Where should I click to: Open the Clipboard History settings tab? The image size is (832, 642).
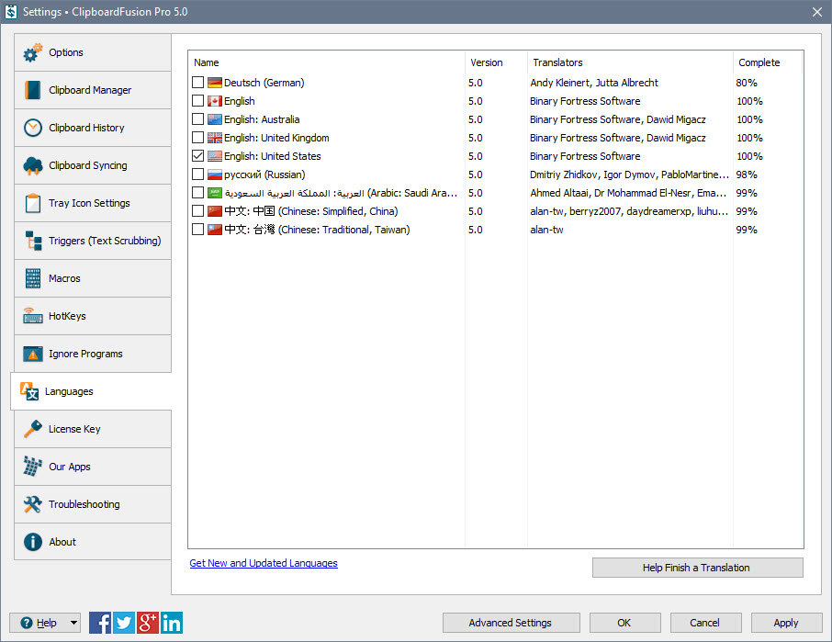pyautogui.click(x=93, y=128)
